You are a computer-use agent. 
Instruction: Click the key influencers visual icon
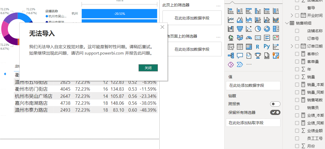point(276,47)
